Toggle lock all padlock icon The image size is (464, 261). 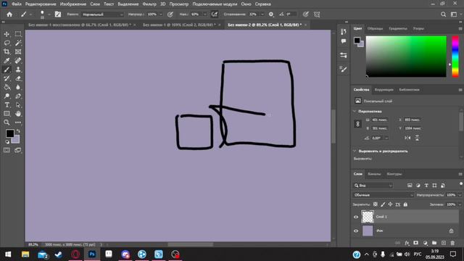click(405, 204)
